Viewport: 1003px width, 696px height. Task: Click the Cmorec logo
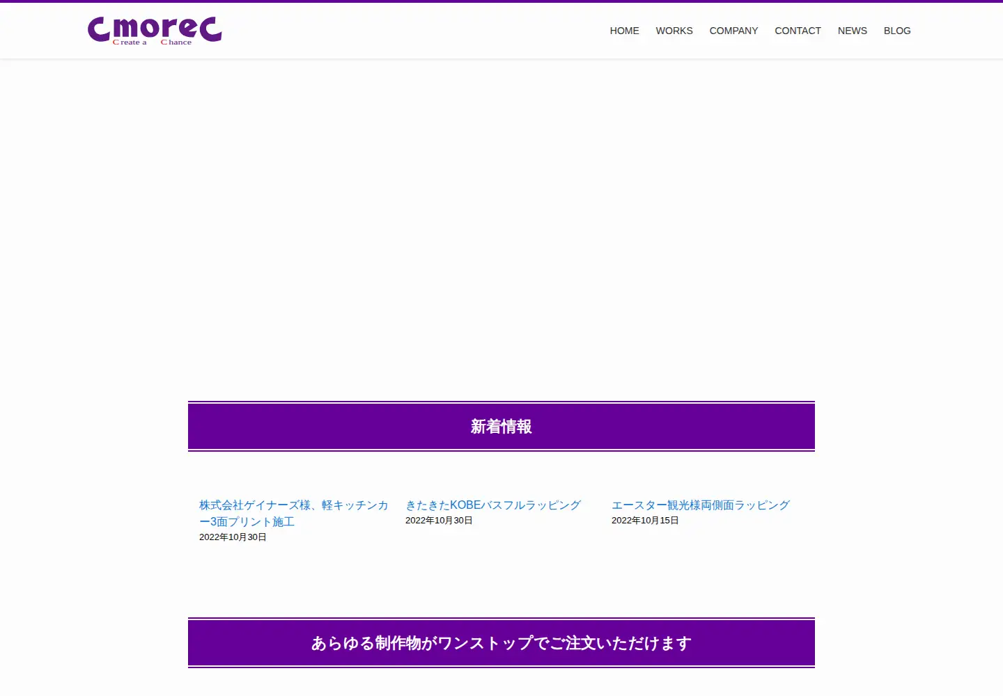click(155, 31)
